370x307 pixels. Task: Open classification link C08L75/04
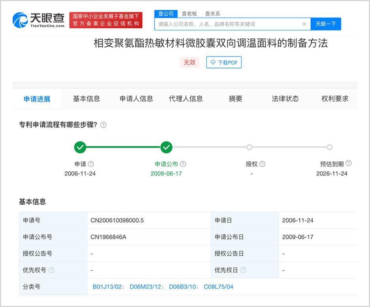(218, 287)
